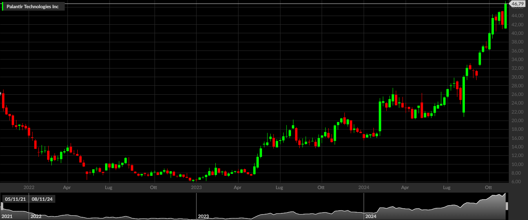Click the right range navigator handle

(x=507, y=206)
